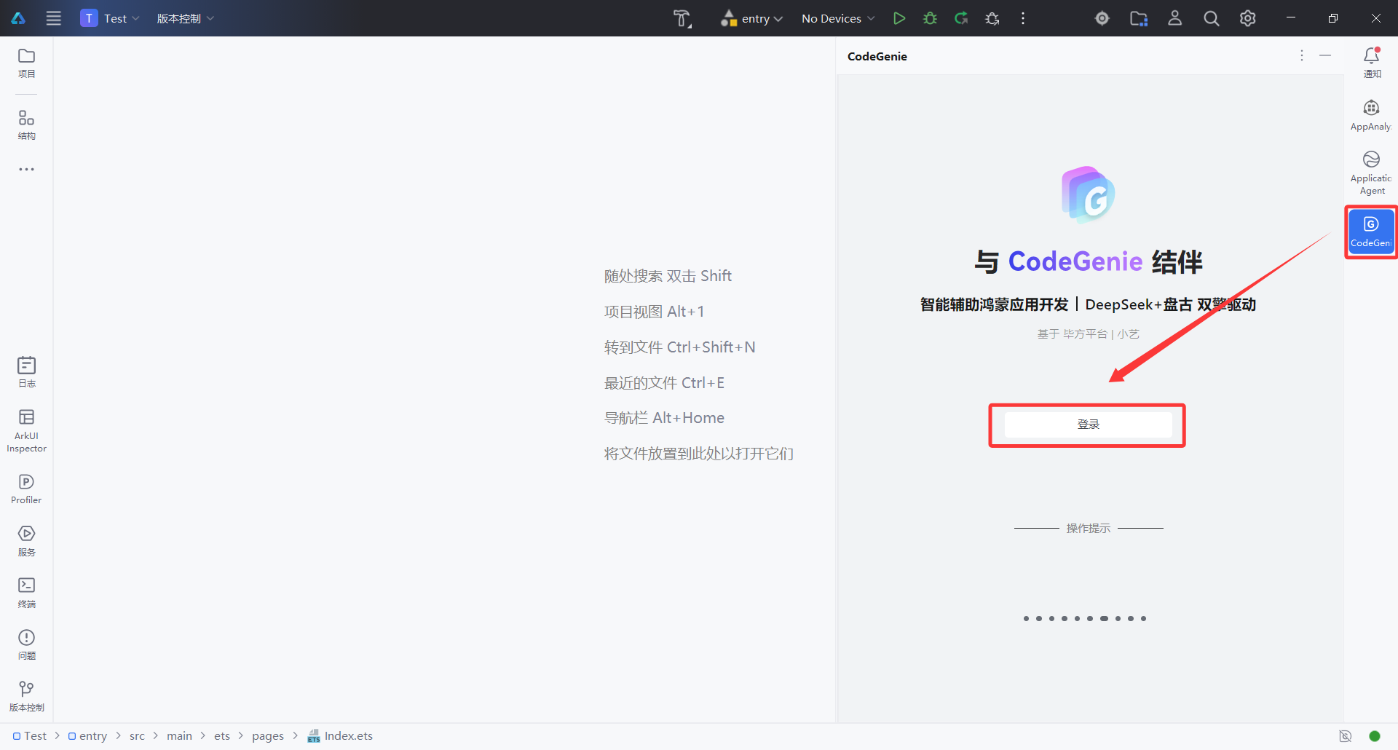The image size is (1398, 750).
Task: Click pages in the breadcrumb bar
Action: click(x=268, y=736)
